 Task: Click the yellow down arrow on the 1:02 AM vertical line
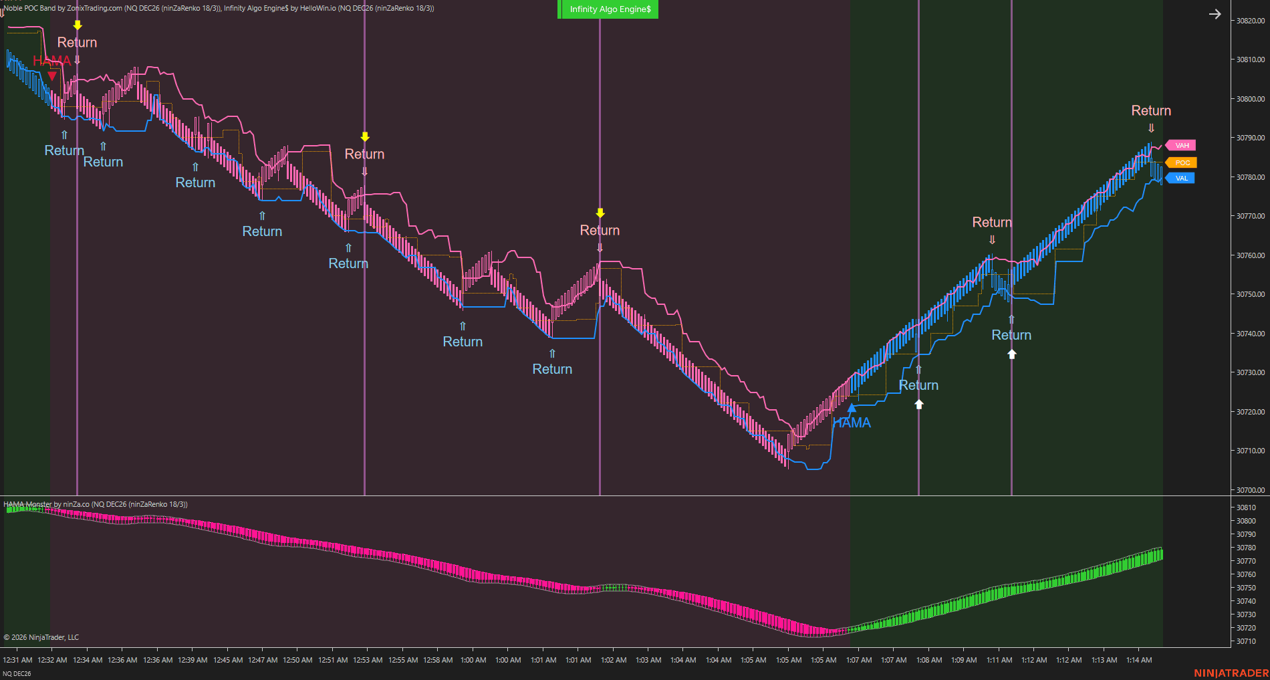click(600, 213)
